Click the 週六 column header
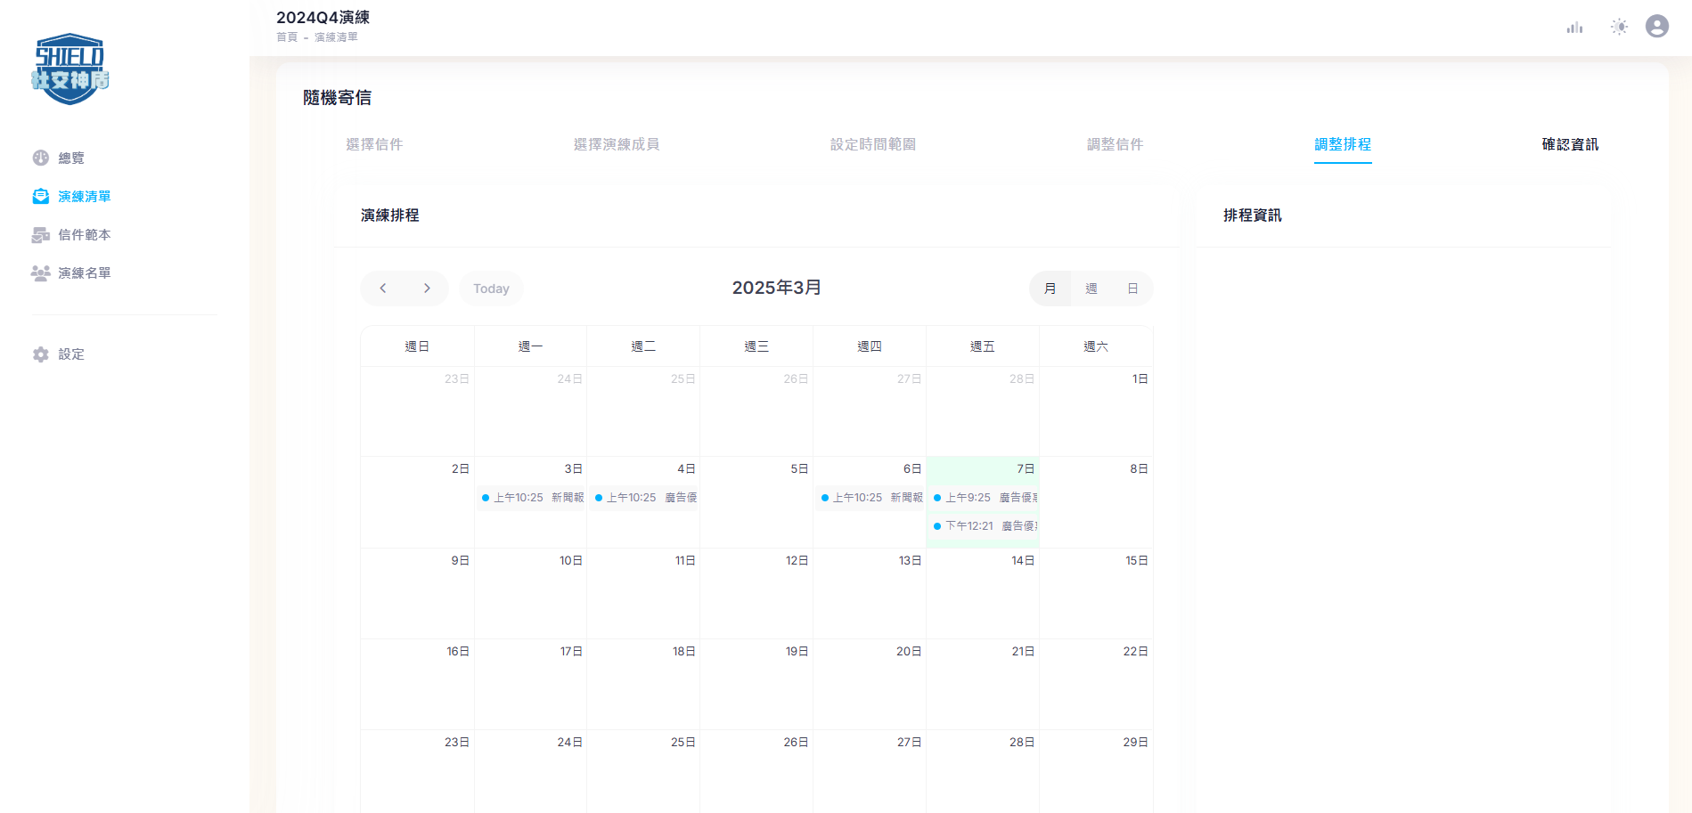 1096,346
